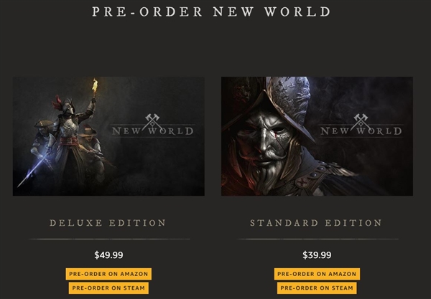Click the divider line under Standard Edition

318,239
